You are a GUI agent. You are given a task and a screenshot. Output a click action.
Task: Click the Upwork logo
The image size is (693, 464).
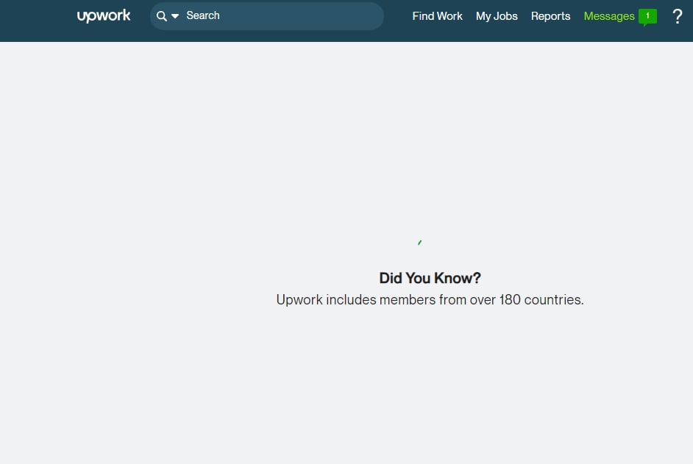104,16
